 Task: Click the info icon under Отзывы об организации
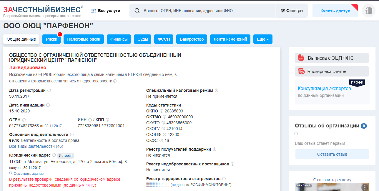tap(296, 134)
